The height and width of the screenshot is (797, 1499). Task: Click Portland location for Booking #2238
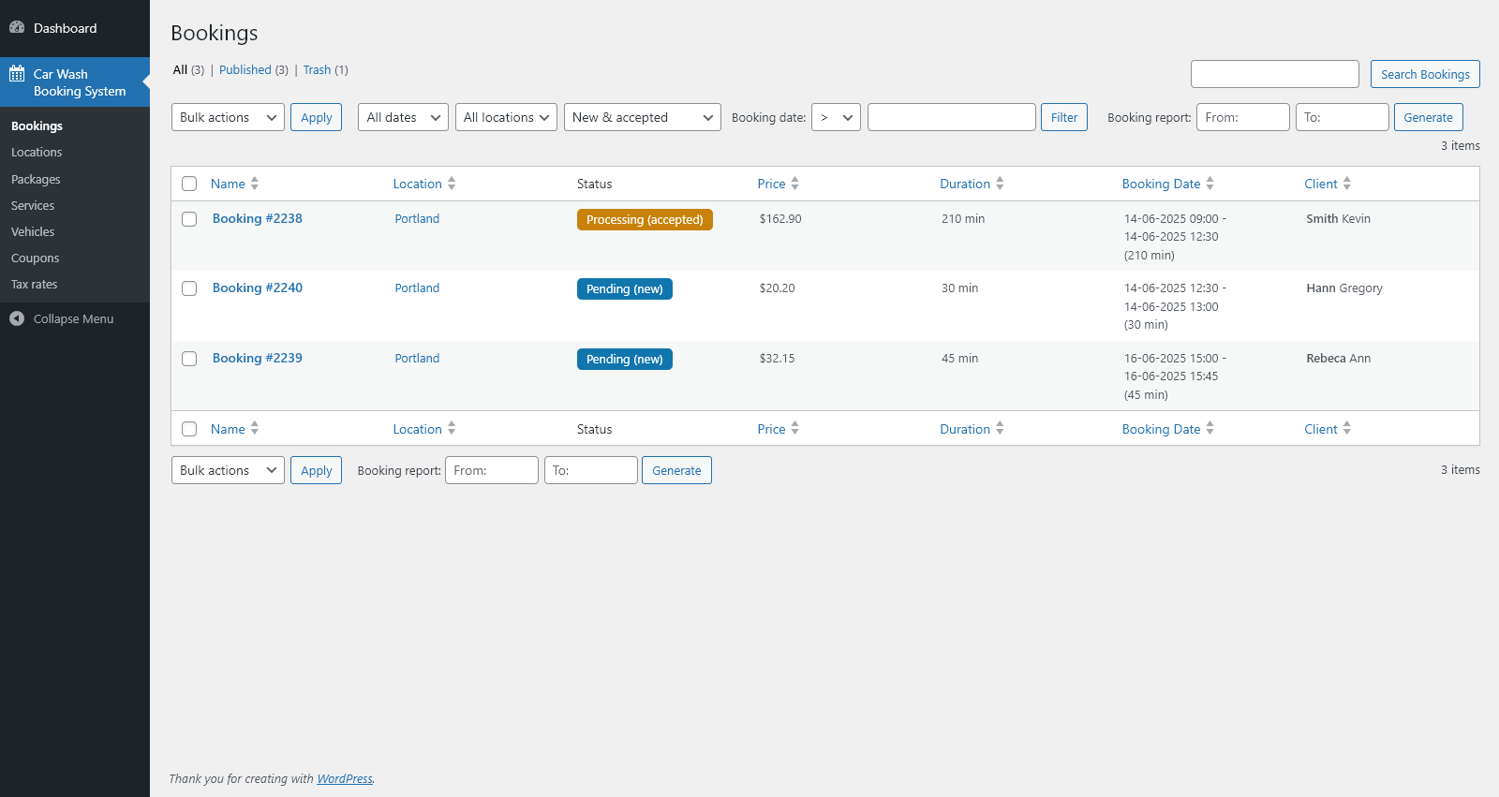417,218
